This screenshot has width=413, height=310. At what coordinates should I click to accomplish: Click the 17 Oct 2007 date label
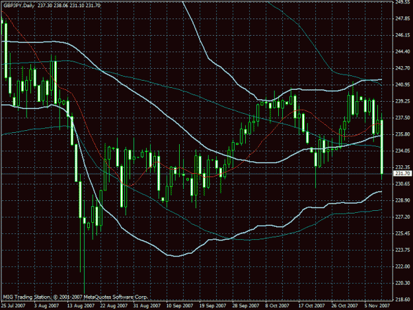[x=312, y=305]
